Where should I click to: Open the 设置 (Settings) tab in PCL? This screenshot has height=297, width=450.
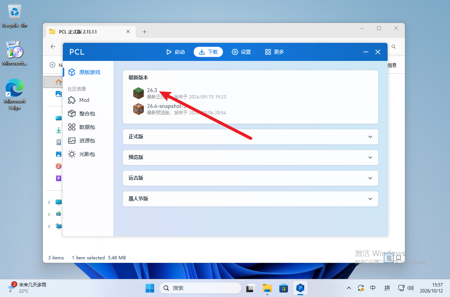coord(241,52)
